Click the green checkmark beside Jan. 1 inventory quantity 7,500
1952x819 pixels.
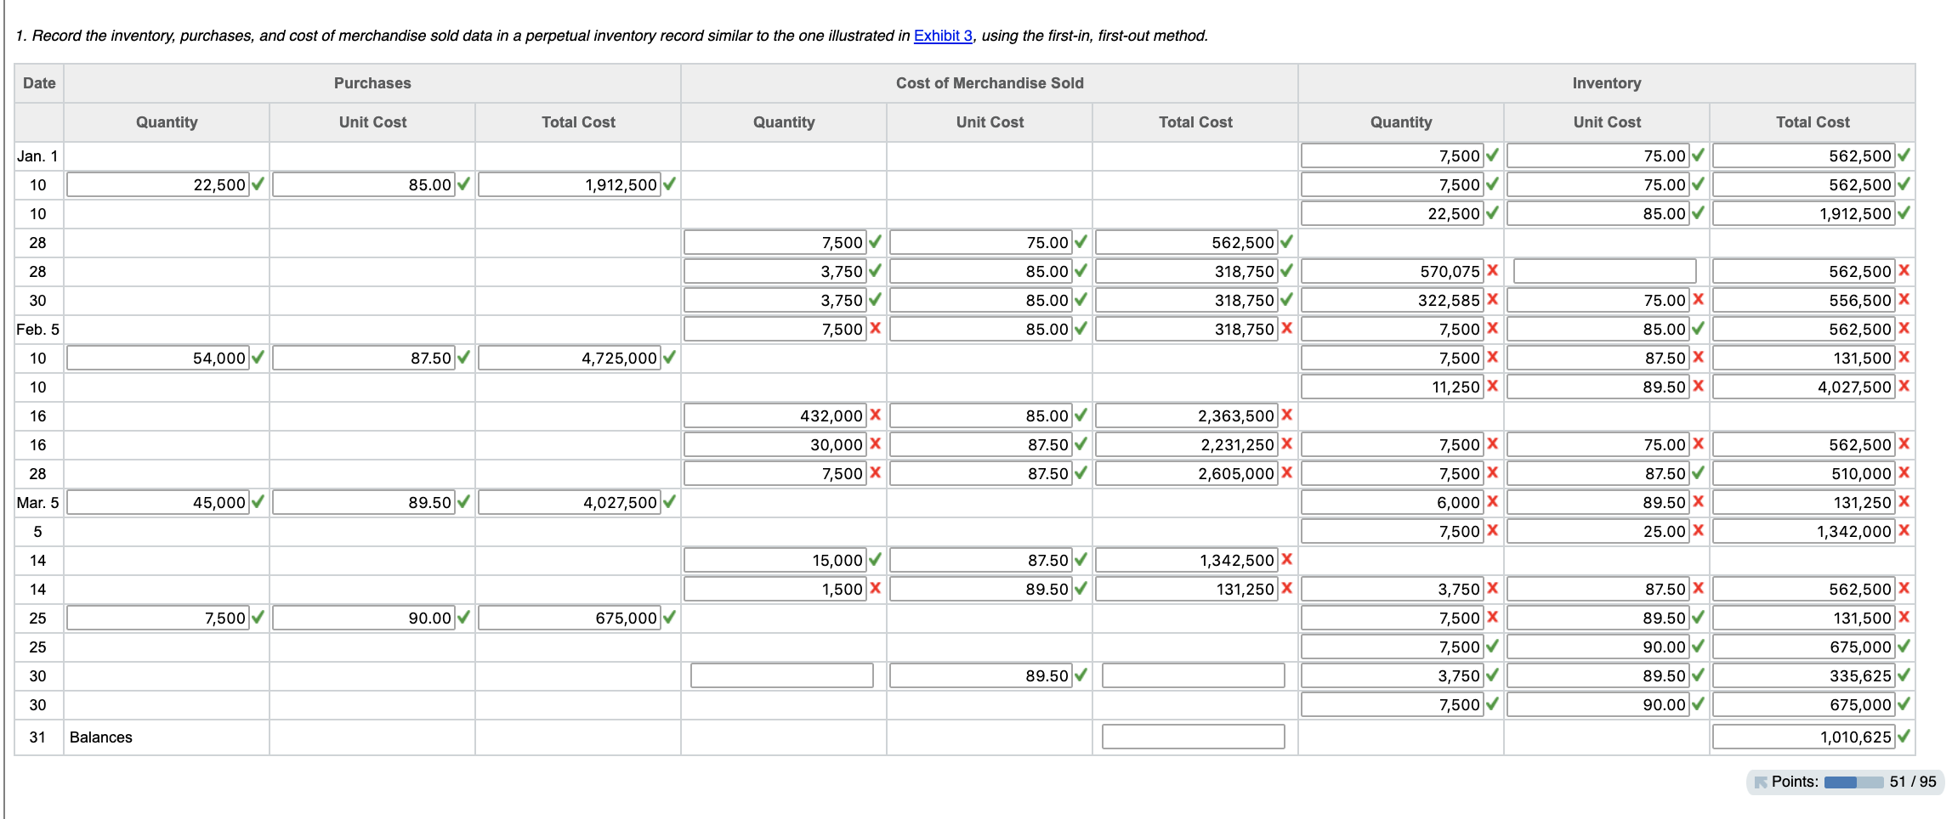coord(1491,155)
